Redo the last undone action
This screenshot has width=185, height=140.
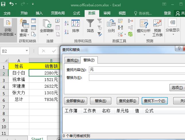(23, 4)
